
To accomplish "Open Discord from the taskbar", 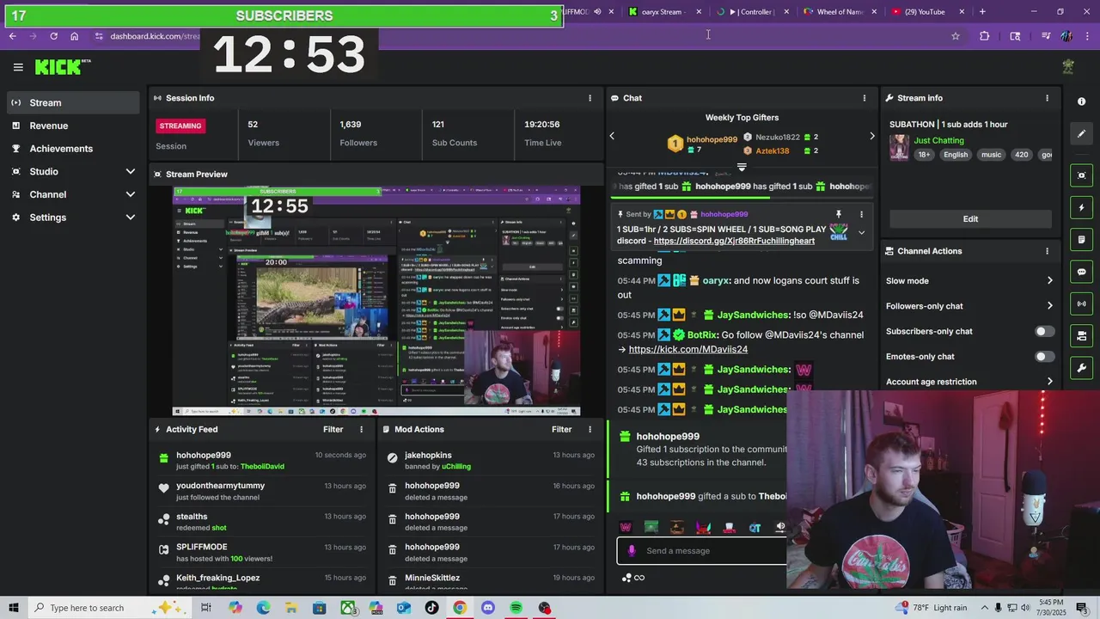I will (x=488, y=608).
